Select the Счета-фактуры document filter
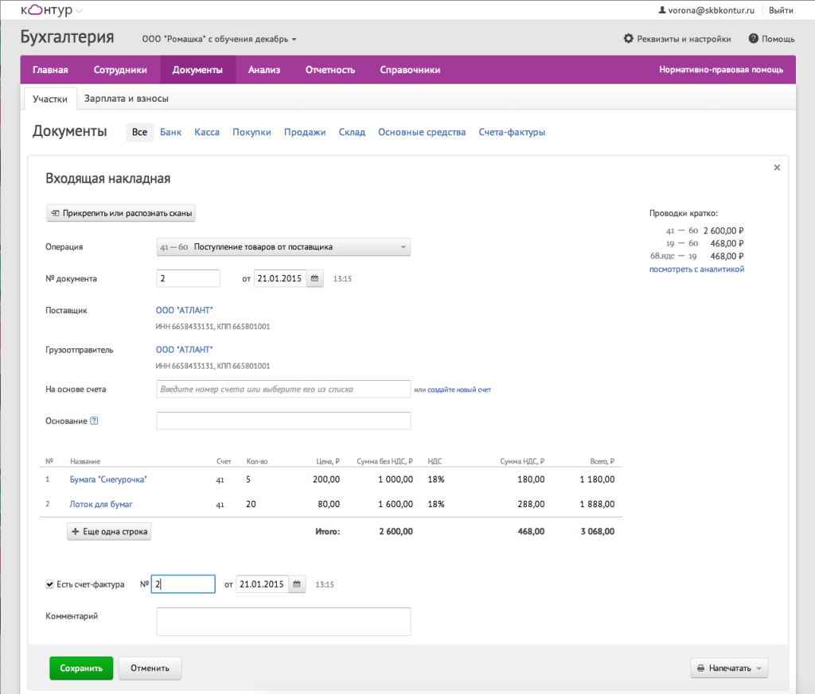The width and height of the screenshot is (815, 694). (x=512, y=132)
